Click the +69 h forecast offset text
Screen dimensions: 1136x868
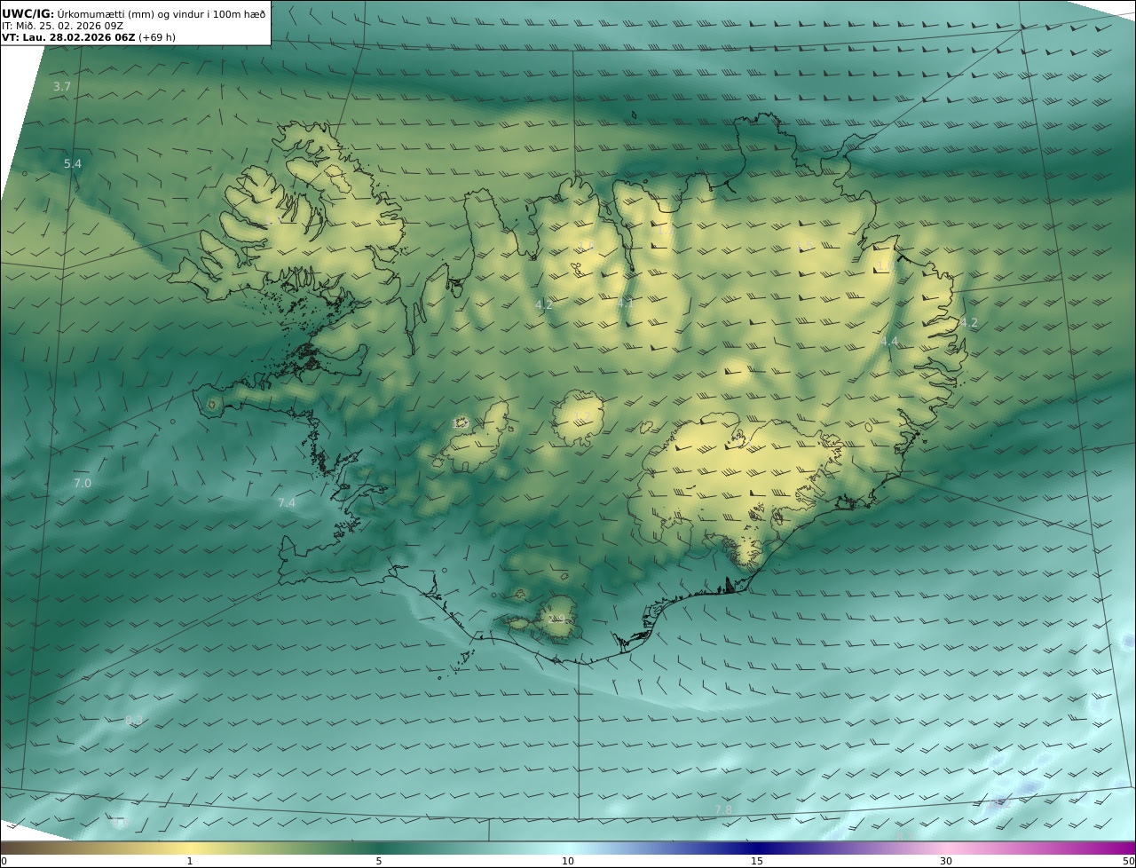(x=157, y=37)
